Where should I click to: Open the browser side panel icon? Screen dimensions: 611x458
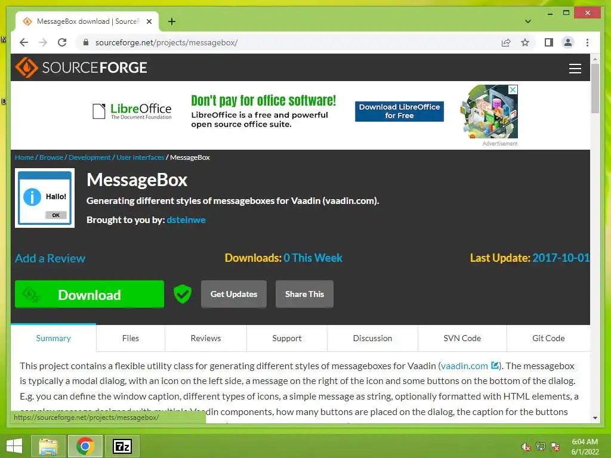(x=549, y=42)
